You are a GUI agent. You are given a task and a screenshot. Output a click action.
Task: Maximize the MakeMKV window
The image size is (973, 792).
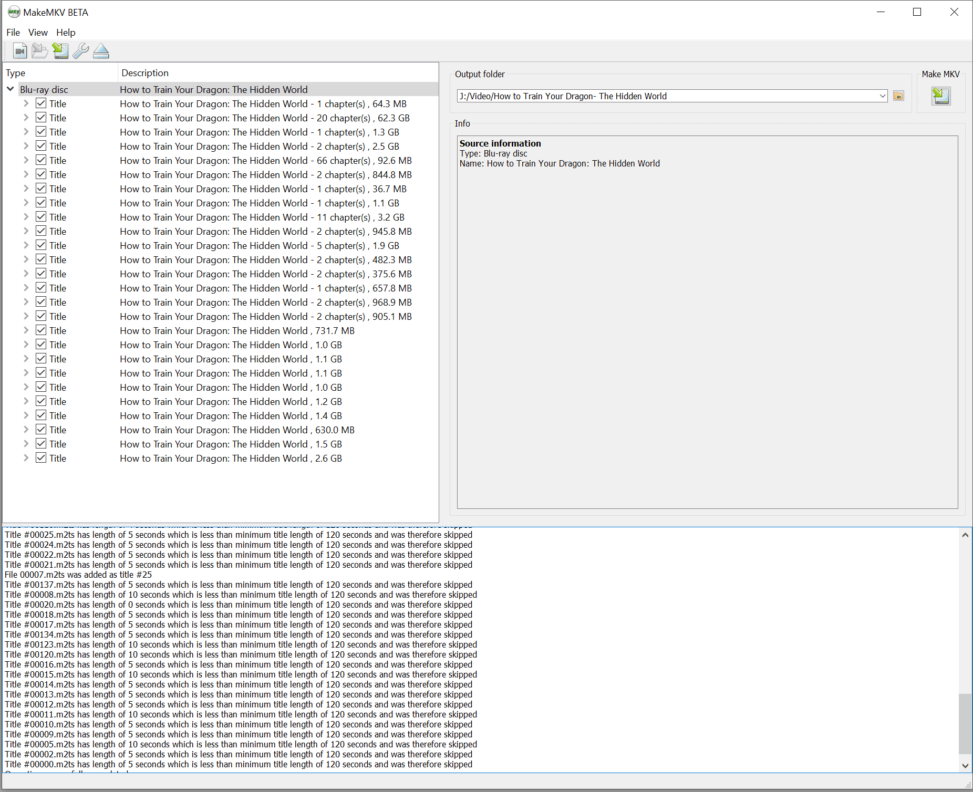click(x=917, y=12)
